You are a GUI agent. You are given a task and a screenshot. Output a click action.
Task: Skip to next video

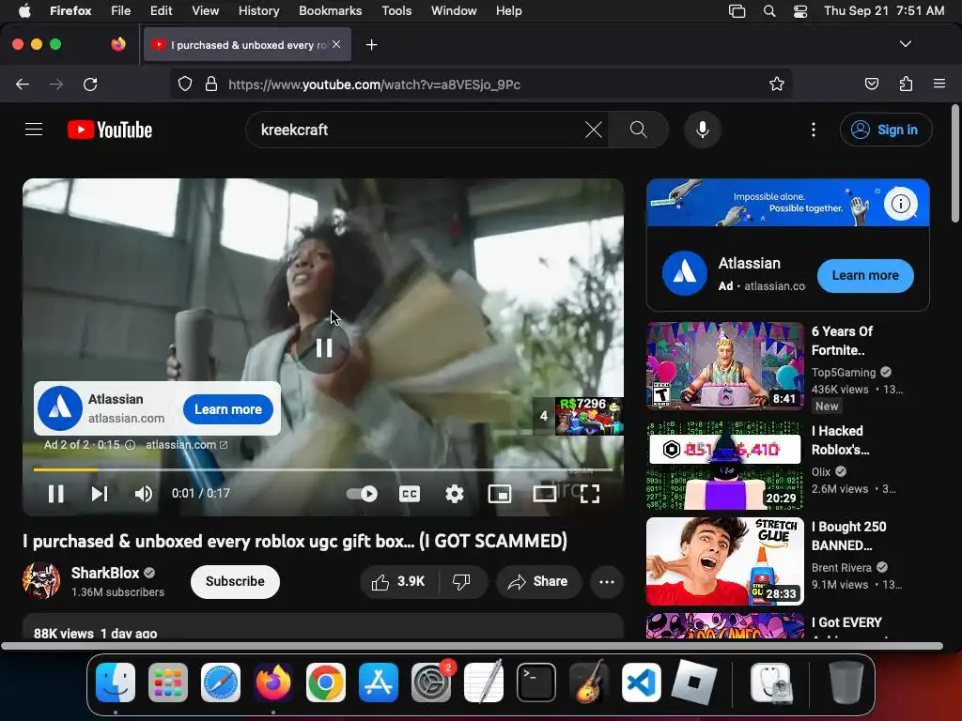[100, 494]
